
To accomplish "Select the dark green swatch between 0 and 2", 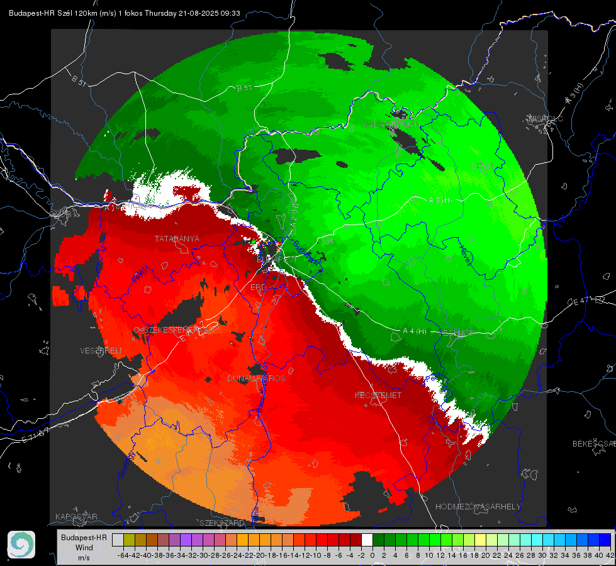I will pyautogui.click(x=378, y=540).
